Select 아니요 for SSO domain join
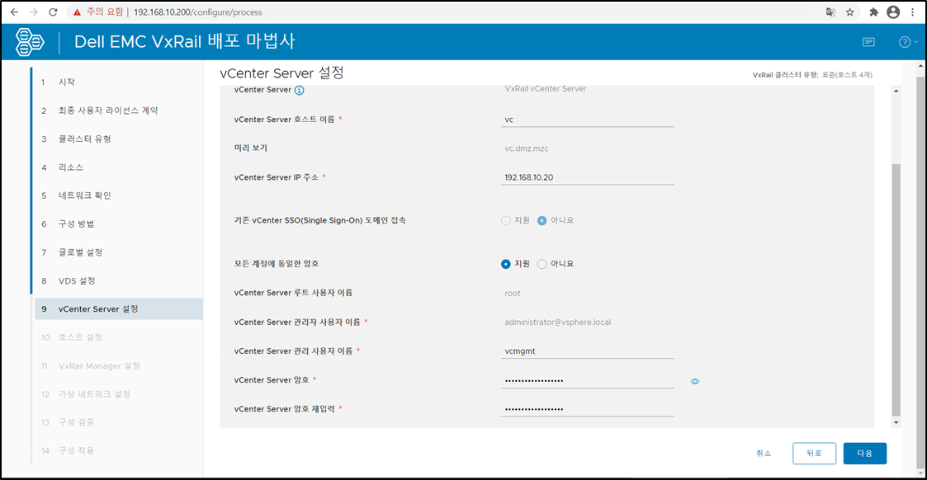927x480 pixels. point(542,221)
